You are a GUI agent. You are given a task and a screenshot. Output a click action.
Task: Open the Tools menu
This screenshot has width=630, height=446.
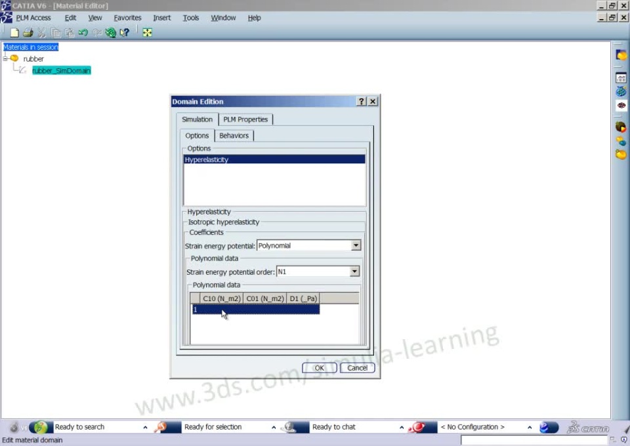pos(191,18)
